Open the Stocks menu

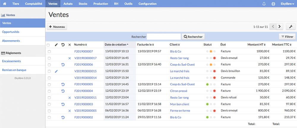(83, 4)
